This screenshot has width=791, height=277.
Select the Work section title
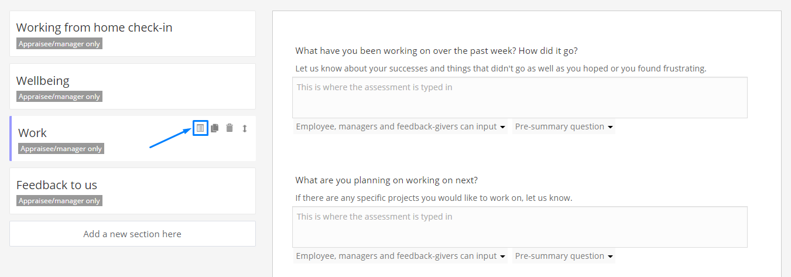pos(33,133)
